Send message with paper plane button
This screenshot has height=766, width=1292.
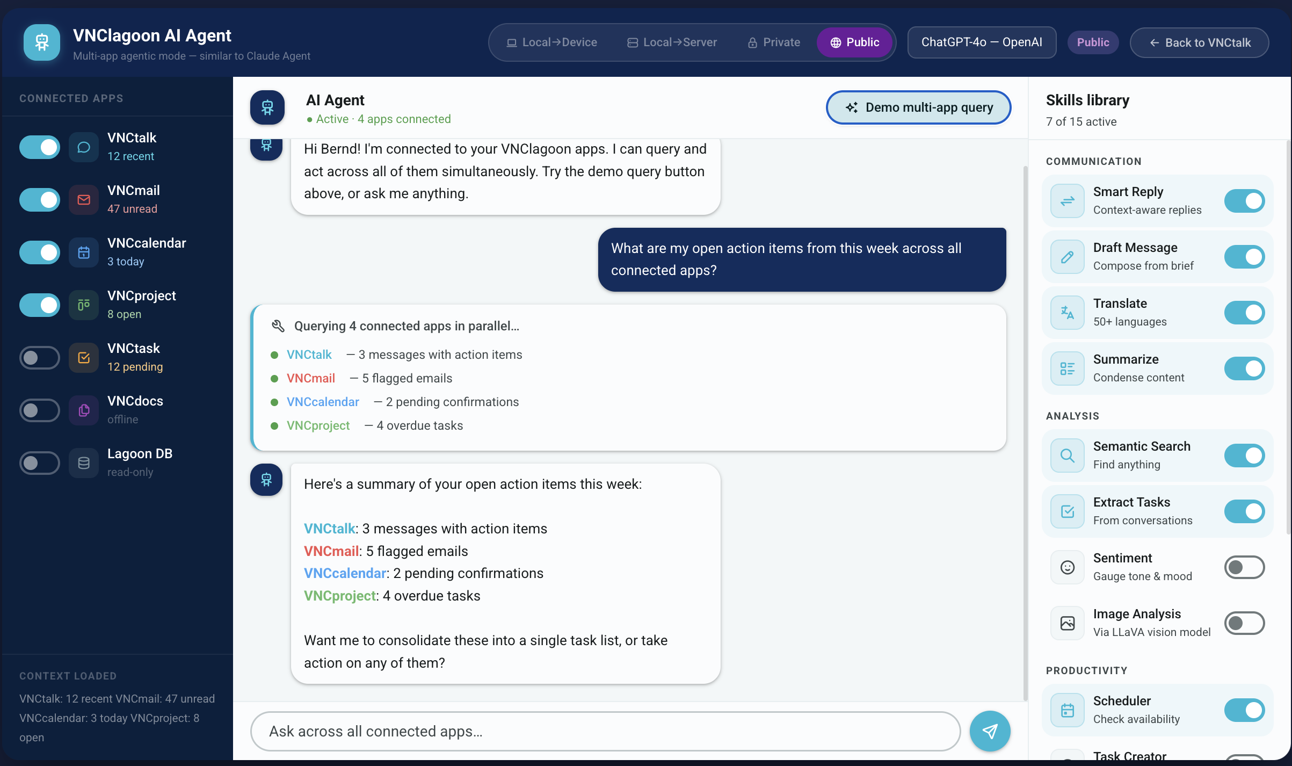pos(990,731)
